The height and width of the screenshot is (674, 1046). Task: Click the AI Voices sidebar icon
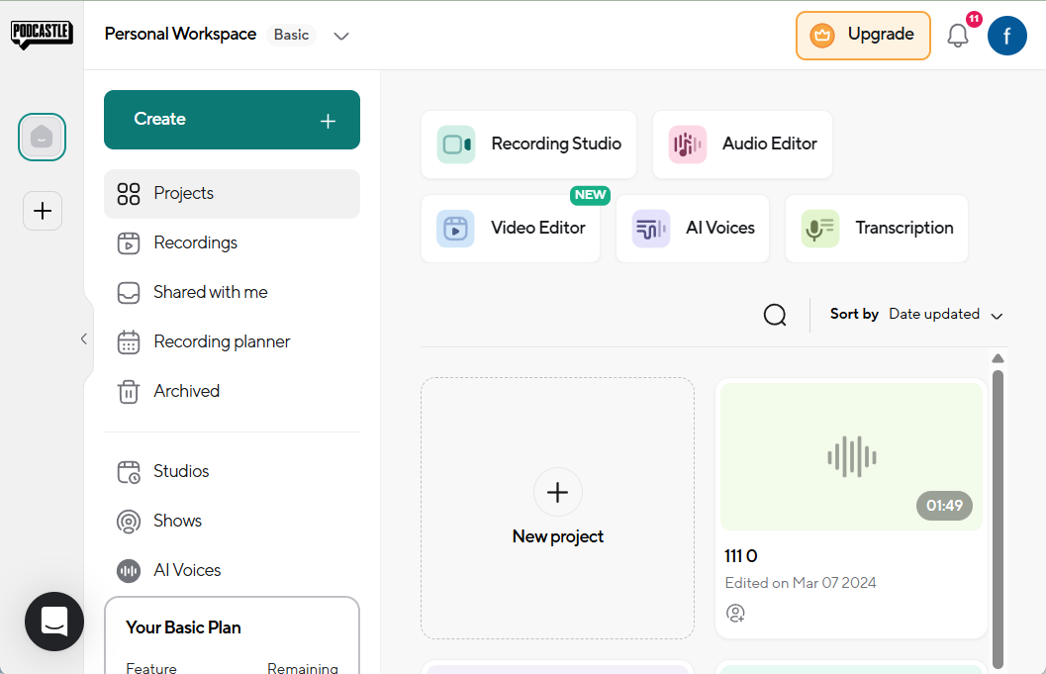(128, 570)
